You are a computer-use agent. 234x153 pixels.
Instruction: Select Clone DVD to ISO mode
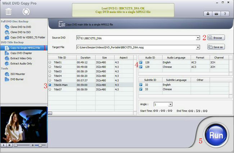point(21,32)
